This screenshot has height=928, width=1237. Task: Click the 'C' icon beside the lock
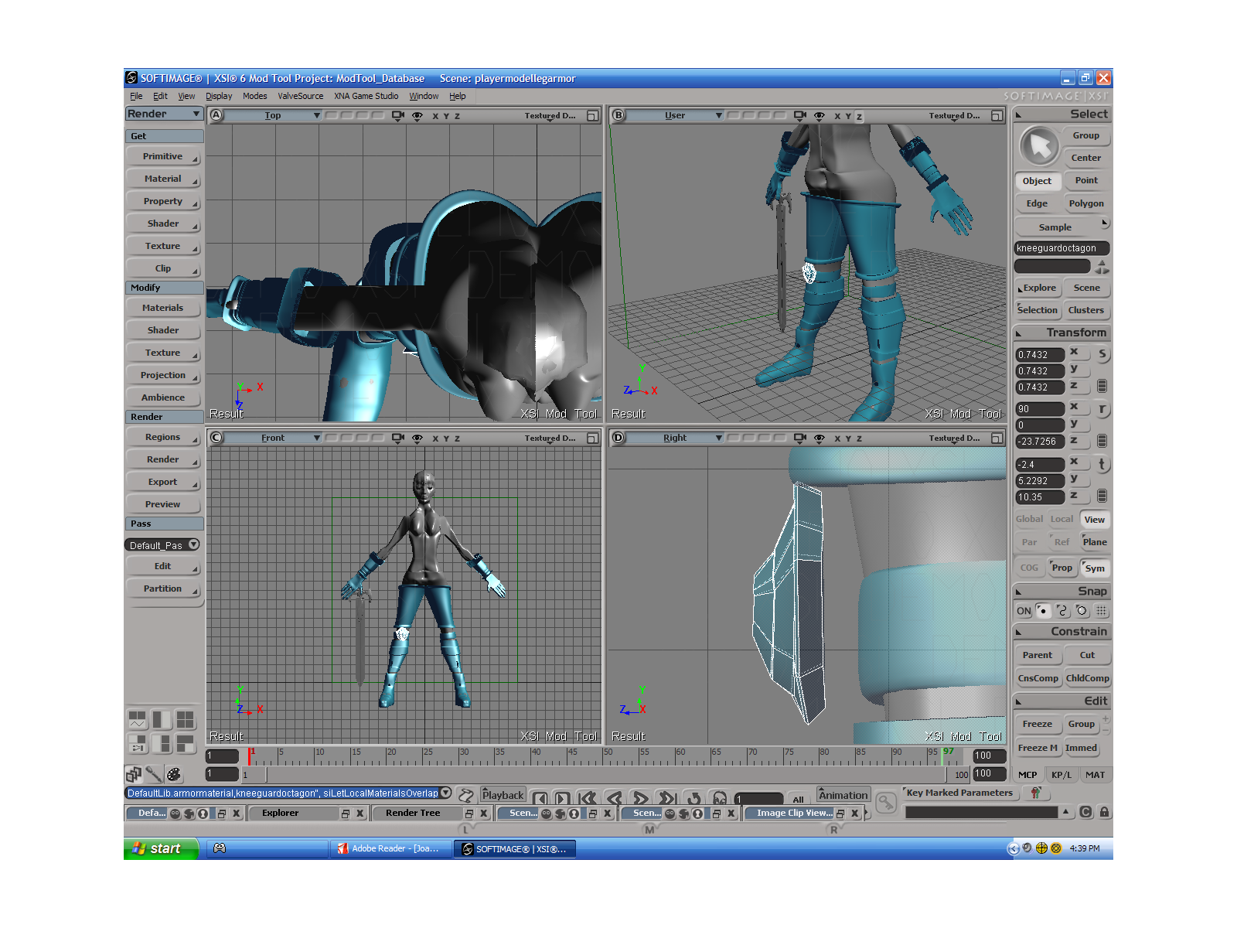(x=1085, y=812)
